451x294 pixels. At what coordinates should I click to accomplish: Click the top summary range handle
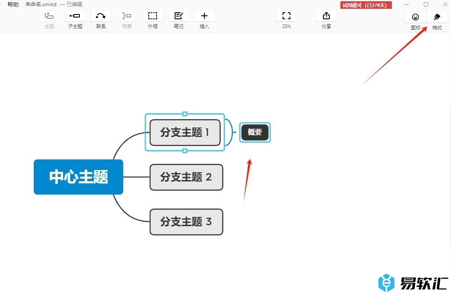click(x=185, y=114)
